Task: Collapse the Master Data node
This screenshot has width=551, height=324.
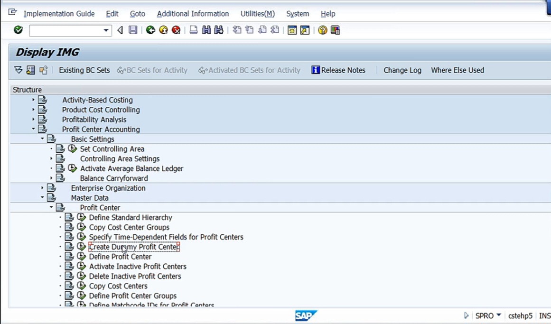Action: pyautogui.click(x=42, y=197)
